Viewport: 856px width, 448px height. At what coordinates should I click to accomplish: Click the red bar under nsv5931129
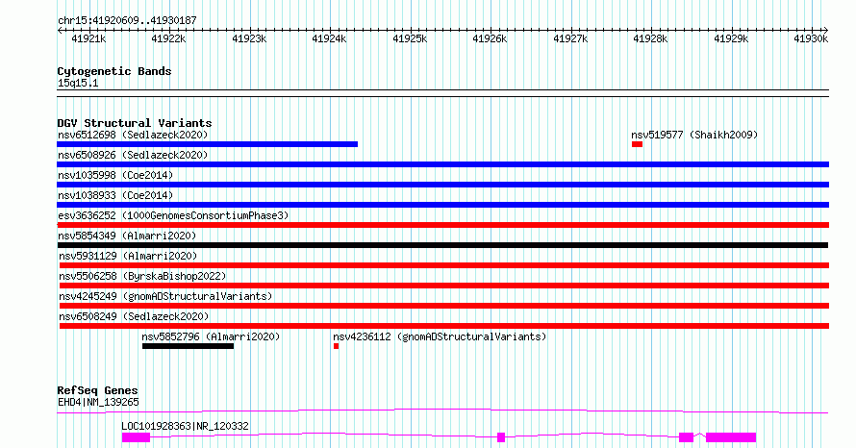[444, 265]
